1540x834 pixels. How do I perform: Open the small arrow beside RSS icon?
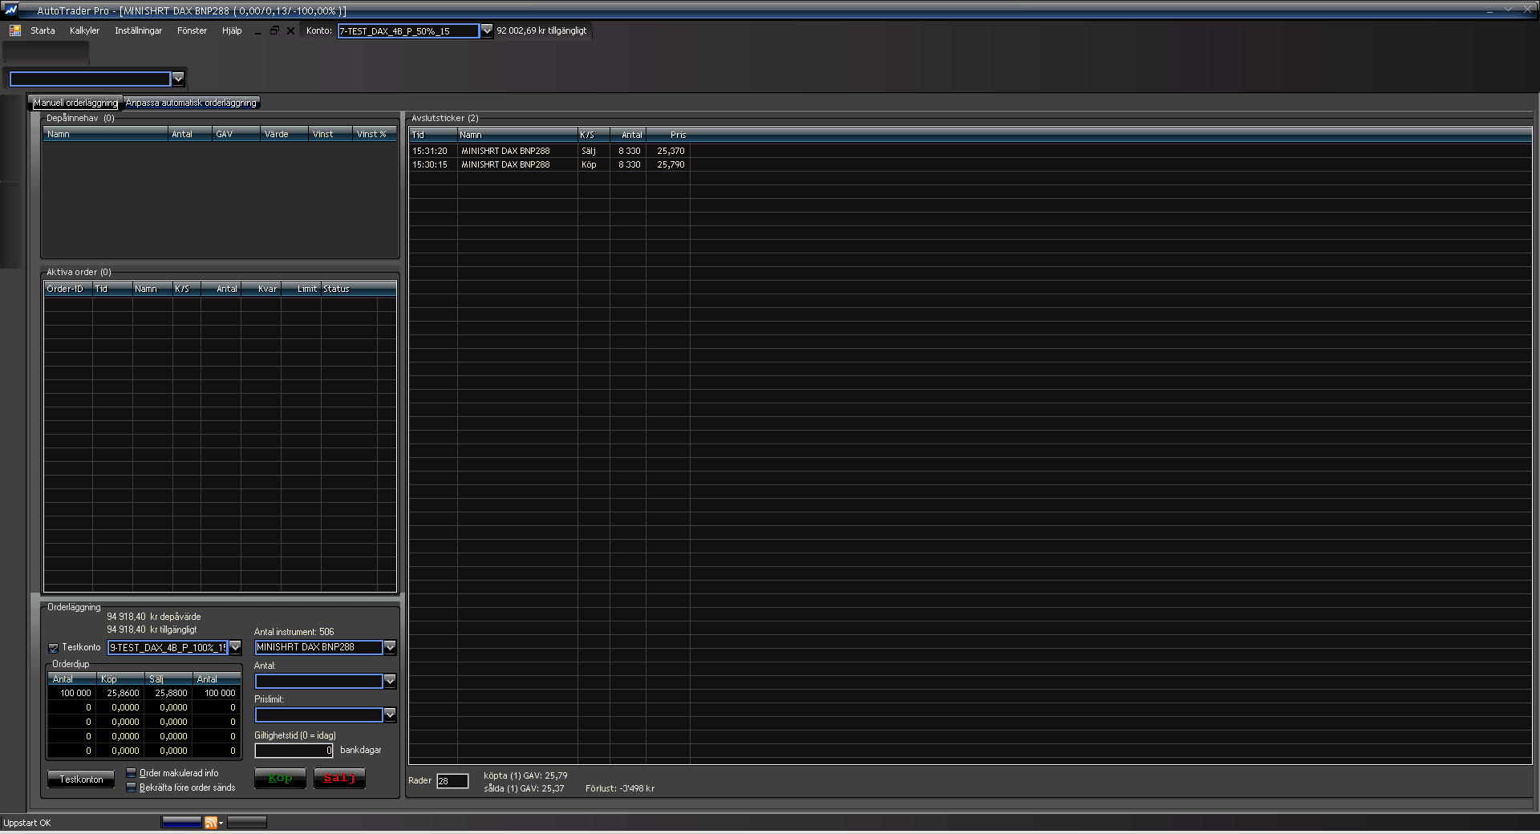pyautogui.click(x=221, y=823)
